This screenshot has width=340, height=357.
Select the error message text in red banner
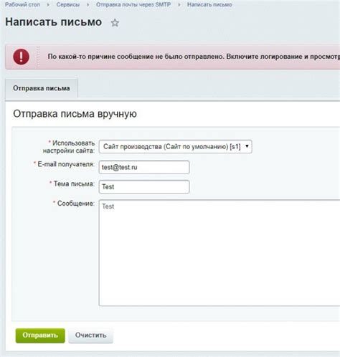tap(194, 57)
